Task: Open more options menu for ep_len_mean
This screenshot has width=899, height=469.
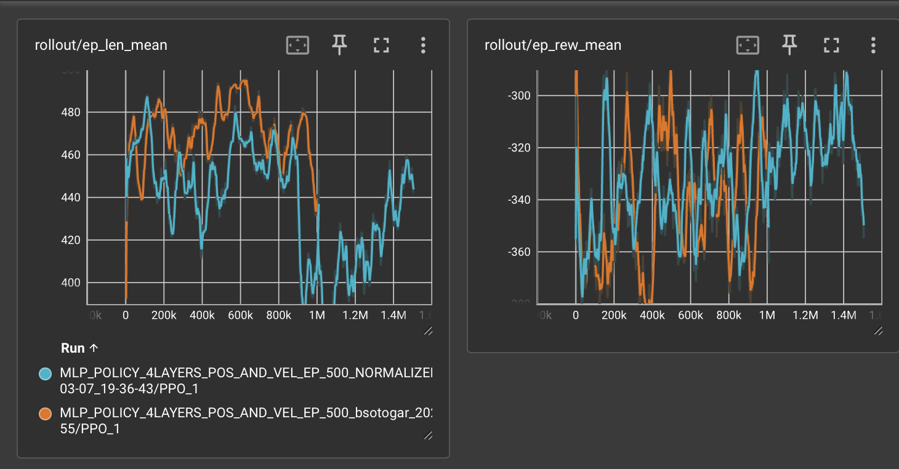Action: [x=423, y=45]
